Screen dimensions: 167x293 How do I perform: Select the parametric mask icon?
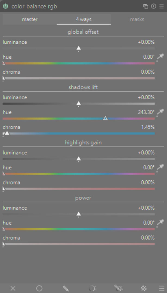[92, 288]
